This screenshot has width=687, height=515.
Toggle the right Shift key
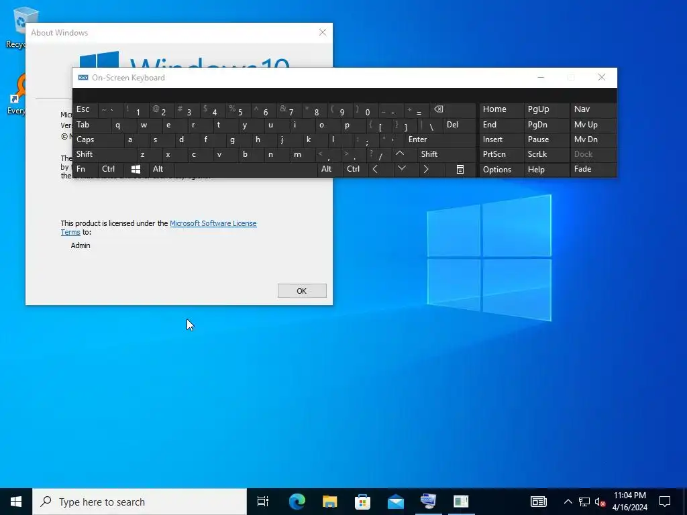coord(447,154)
